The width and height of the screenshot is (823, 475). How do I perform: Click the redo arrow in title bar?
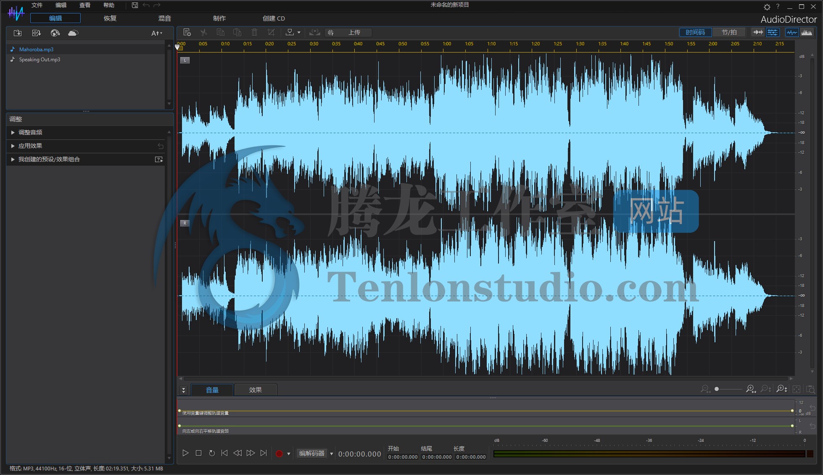pos(157,5)
